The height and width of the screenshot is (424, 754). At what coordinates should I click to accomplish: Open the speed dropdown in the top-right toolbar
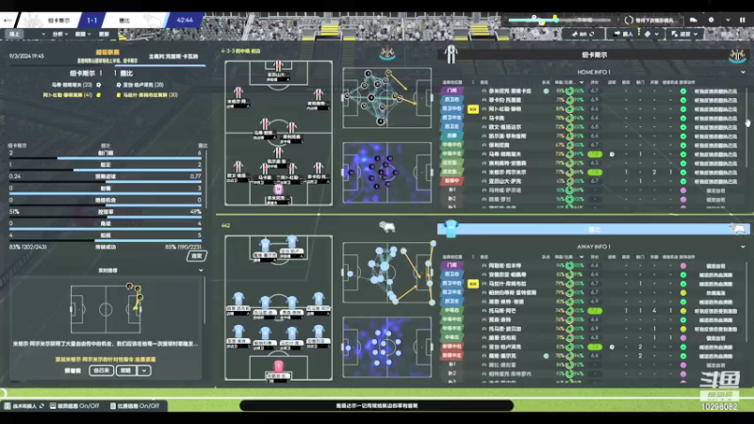[685, 34]
